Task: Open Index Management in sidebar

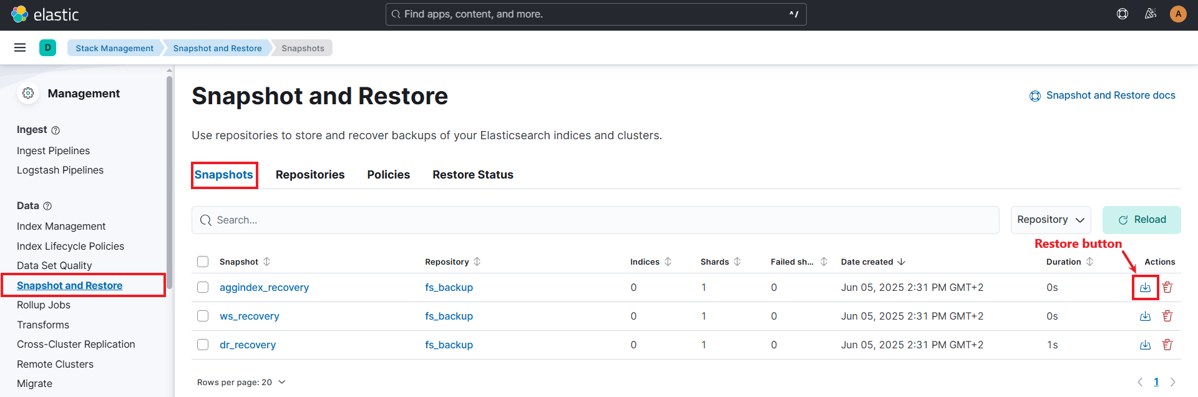Action: [61, 227]
